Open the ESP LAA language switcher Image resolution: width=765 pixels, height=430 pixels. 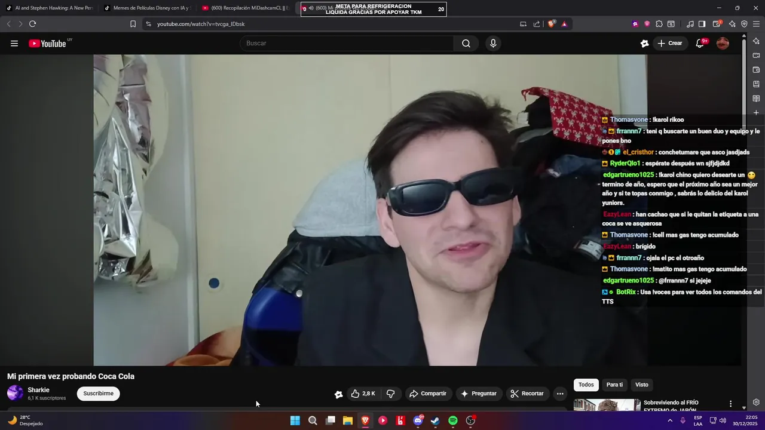tap(698, 420)
